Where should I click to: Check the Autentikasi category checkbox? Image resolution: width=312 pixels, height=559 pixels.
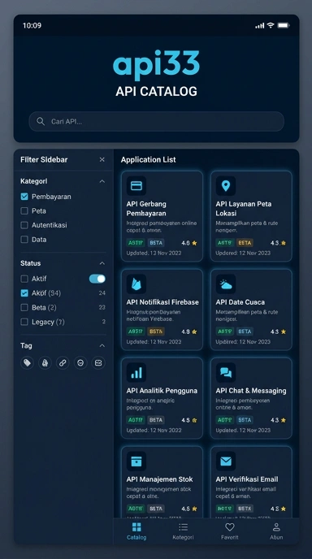point(24,225)
